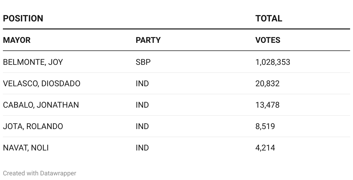The width and height of the screenshot is (353, 180).
Task: Select the 8,519 votes value
Action: [265, 126]
